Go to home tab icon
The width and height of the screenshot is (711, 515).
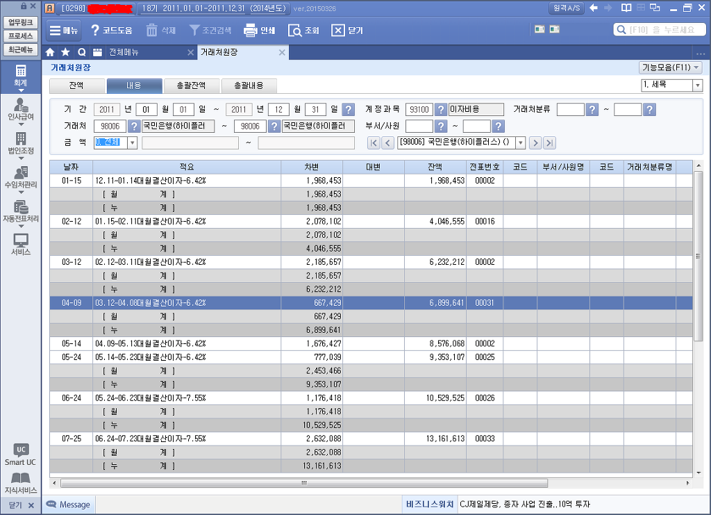[50, 52]
